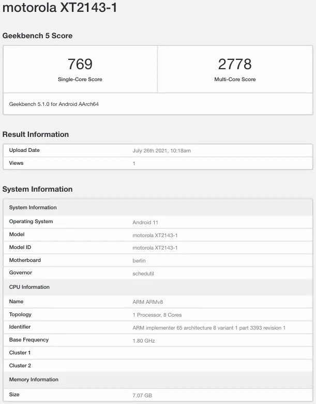Image resolution: width=316 pixels, height=404 pixels.
Task: Click the Upload Date label
Action: [24, 150]
